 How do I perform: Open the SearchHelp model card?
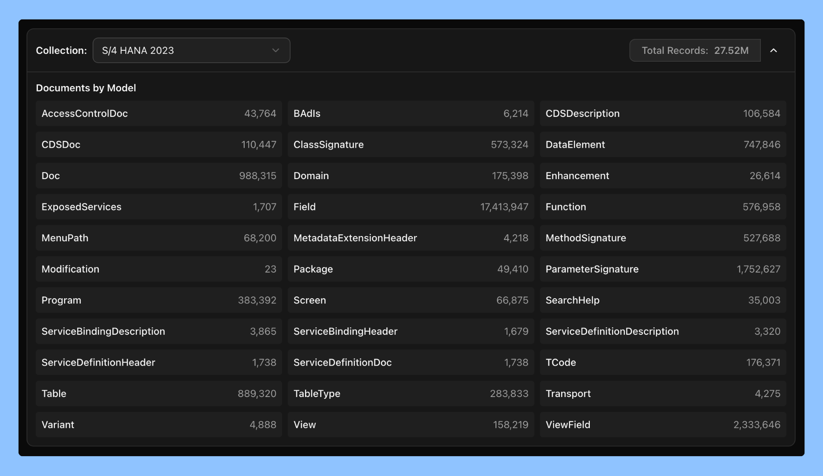point(663,300)
